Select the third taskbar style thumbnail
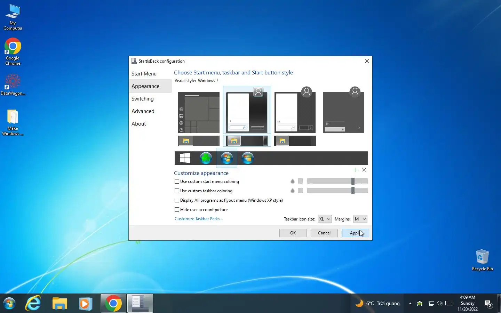 (x=295, y=141)
